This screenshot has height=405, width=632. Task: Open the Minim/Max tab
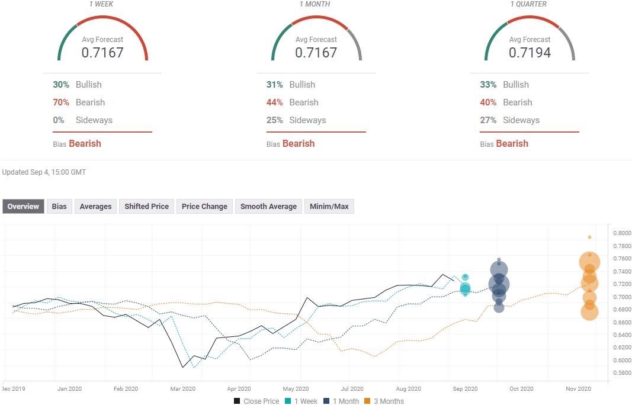point(329,206)
